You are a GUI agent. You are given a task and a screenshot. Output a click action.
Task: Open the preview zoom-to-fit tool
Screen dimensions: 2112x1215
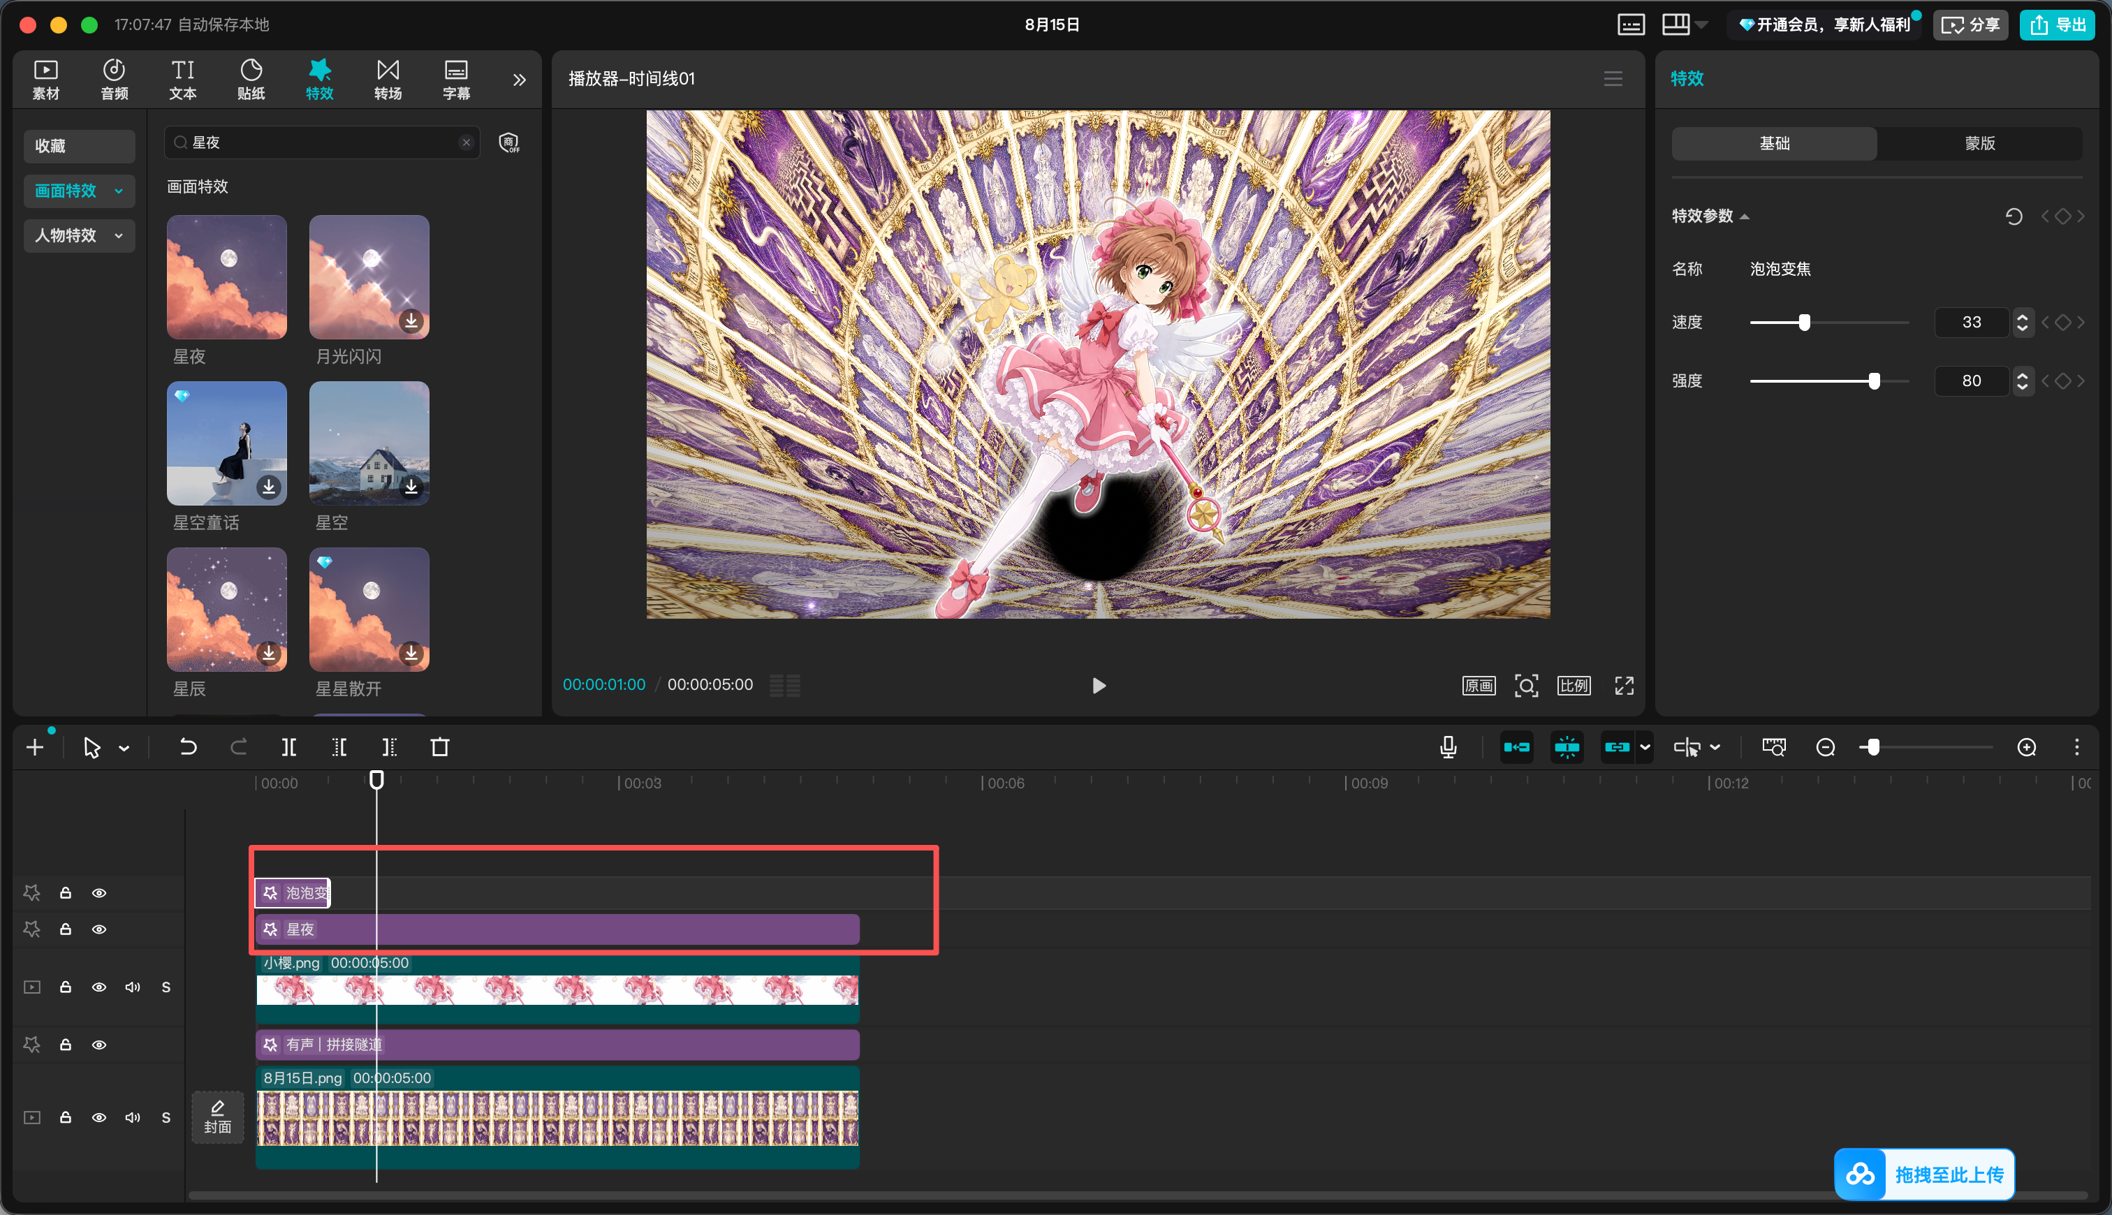click(1526, 686)
